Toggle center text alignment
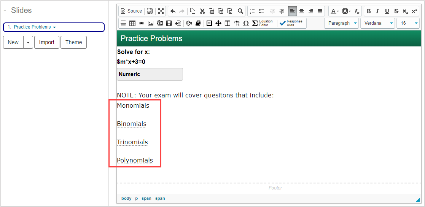Image resolution: width=425 pixels, height=207 pixels. click(302, 11)
